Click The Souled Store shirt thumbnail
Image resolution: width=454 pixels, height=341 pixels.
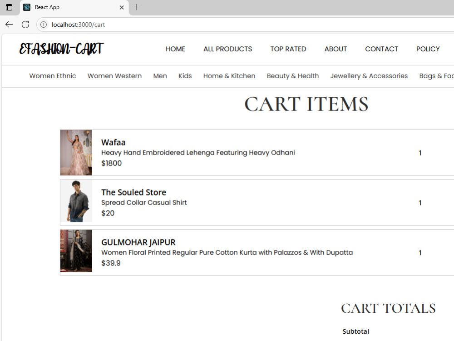[x=76, y=201]
